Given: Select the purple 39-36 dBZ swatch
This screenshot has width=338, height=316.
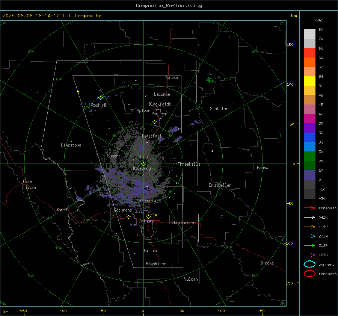Looking at the screenshot, I should (309, 128).
